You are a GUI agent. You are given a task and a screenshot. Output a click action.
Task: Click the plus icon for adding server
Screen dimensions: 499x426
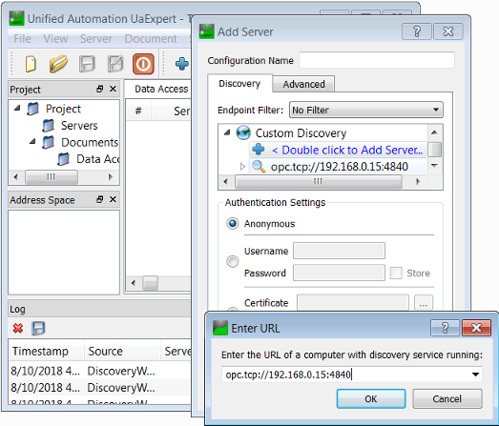coord(259,149)
